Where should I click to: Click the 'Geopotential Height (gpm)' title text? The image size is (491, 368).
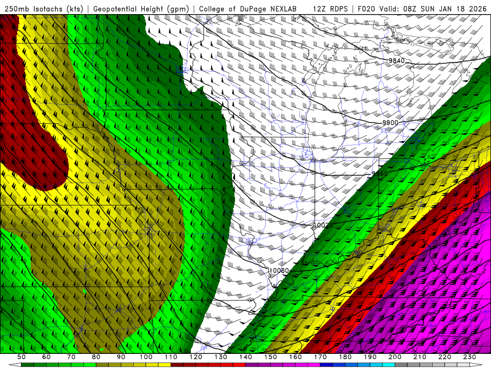click(x=141, y=9)
